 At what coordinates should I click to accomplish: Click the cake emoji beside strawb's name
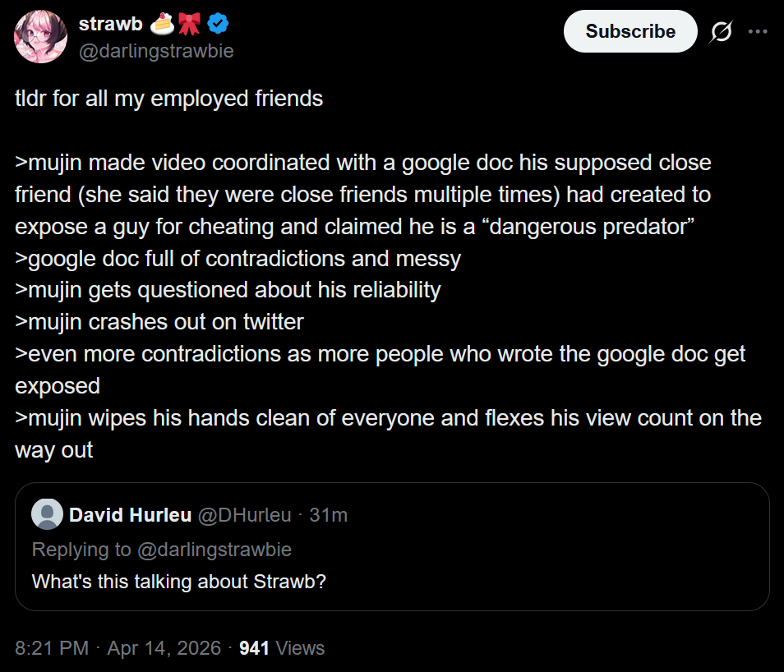(162, 25)
